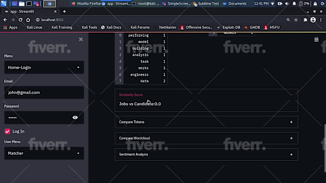
Task: Open the Kali Docs bookmark
Action: pyautogui.click(x=111, y=27)
